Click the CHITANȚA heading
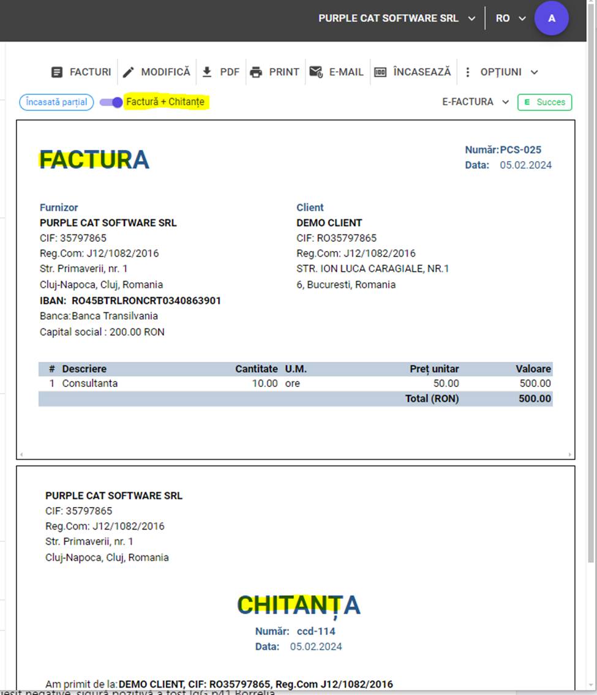Viewport: 597px width, 695px height. coord(299,606)
